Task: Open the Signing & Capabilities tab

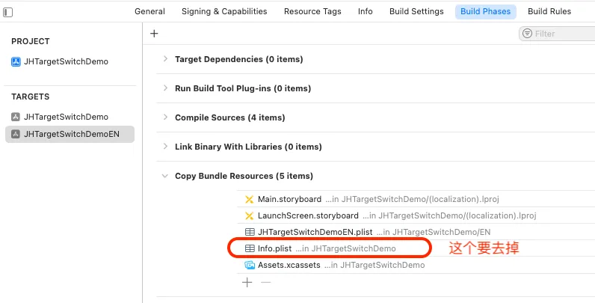Action: 224,12
